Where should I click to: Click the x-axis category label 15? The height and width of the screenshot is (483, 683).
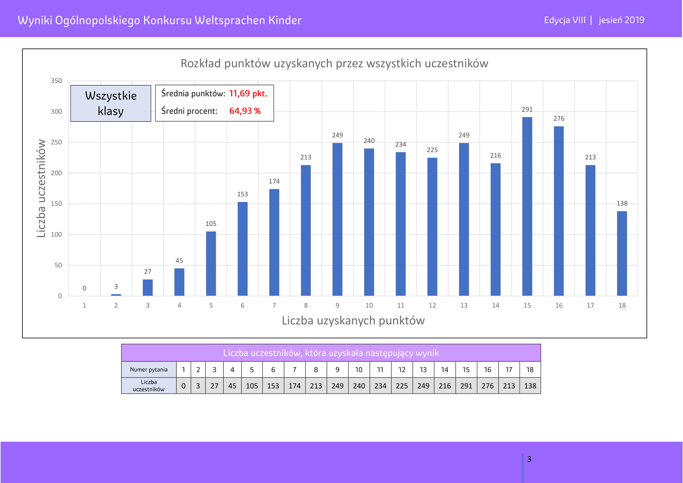click(x=527, y=305)
